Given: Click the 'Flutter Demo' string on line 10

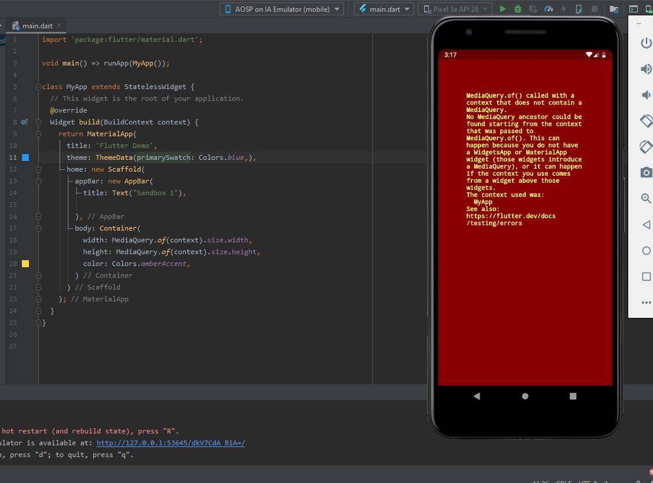Looking at the screenshot, I should [124, 146].
